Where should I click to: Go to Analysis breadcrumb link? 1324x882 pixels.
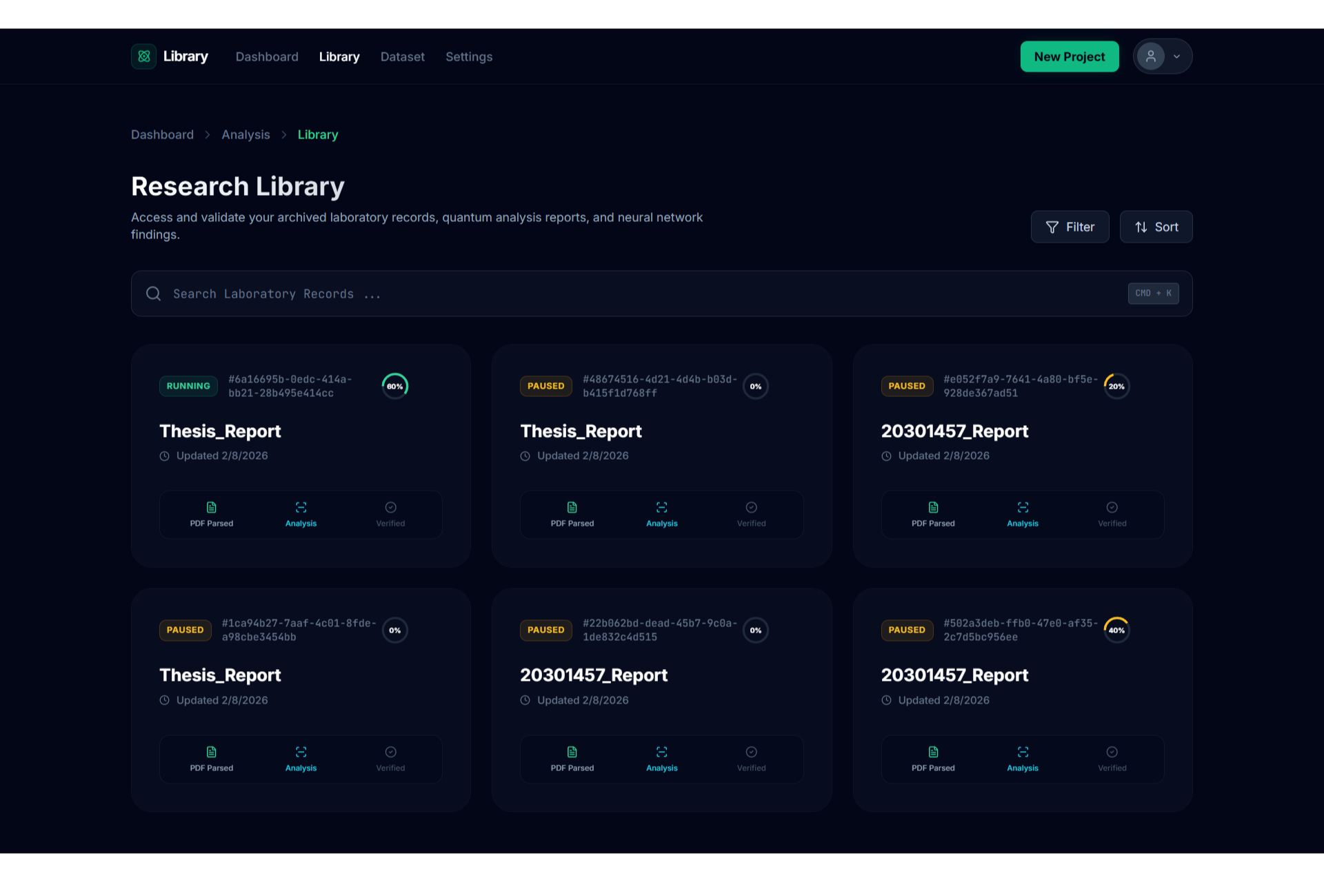(245, 134)
